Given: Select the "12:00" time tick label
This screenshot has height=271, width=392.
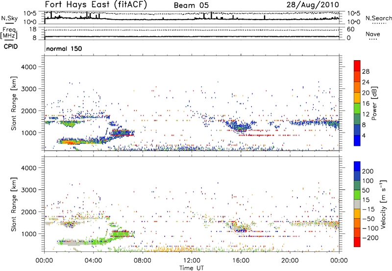Looking at the screenshot, I should coord(192,261).
